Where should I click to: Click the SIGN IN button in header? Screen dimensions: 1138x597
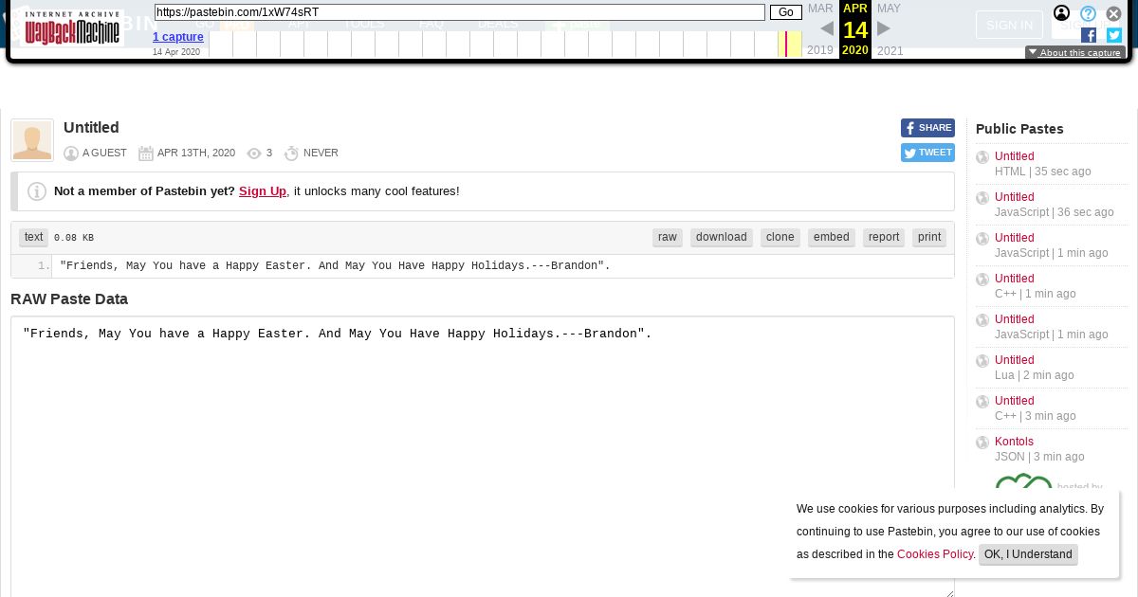click(x=1009, y=26)
